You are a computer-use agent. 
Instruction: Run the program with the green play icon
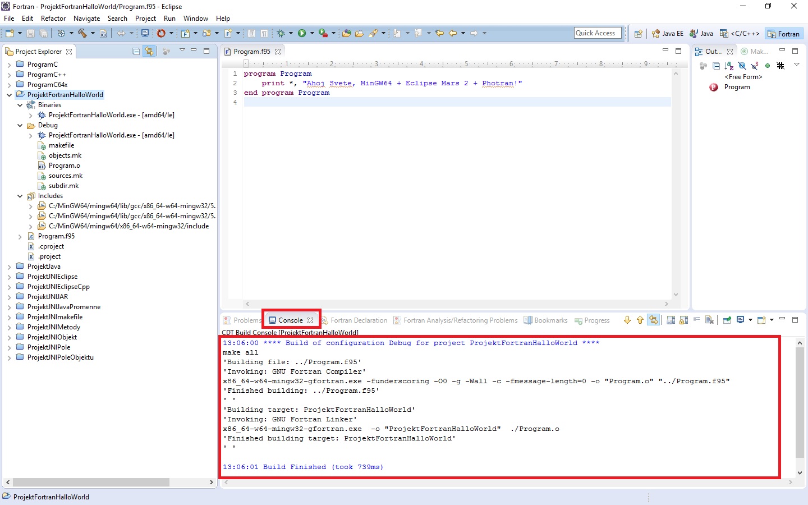click(x=302, y=33)
